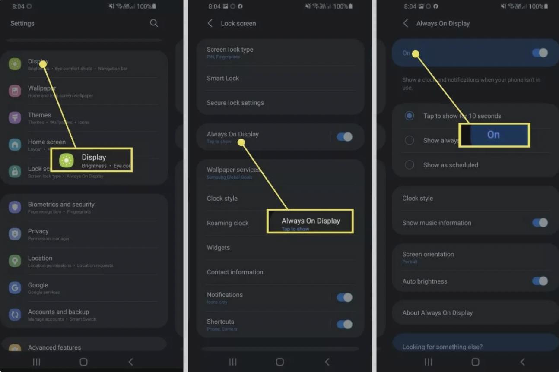
Task: Open search in the Settings screen
Action: [154, 23]
